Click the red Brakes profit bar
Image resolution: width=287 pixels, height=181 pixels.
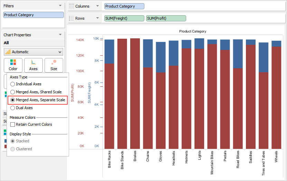[135, 94]
